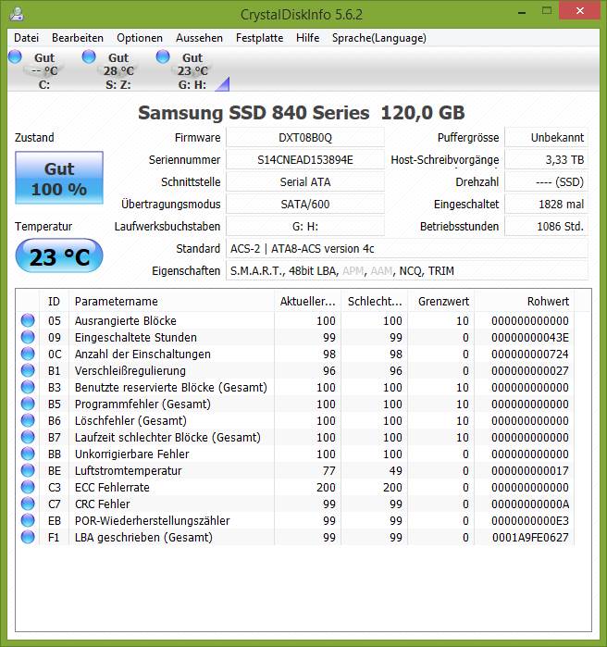
Task: Click raw value 0001A9FE0627
Action: pos(530,537)
